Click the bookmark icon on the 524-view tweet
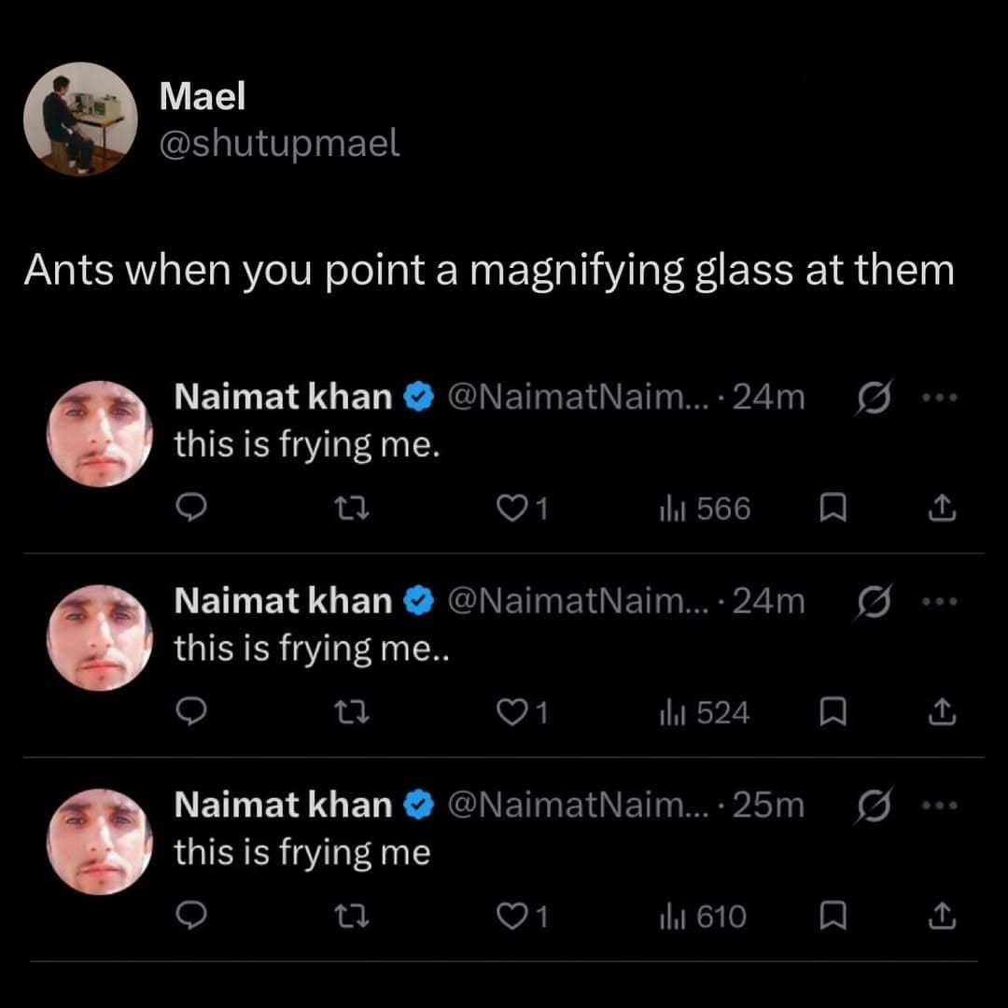 pyautogui.click(x=833, y=712)
